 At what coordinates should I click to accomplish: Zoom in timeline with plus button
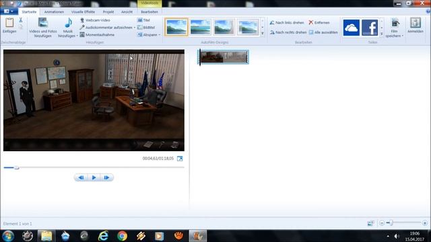[425, 223]
